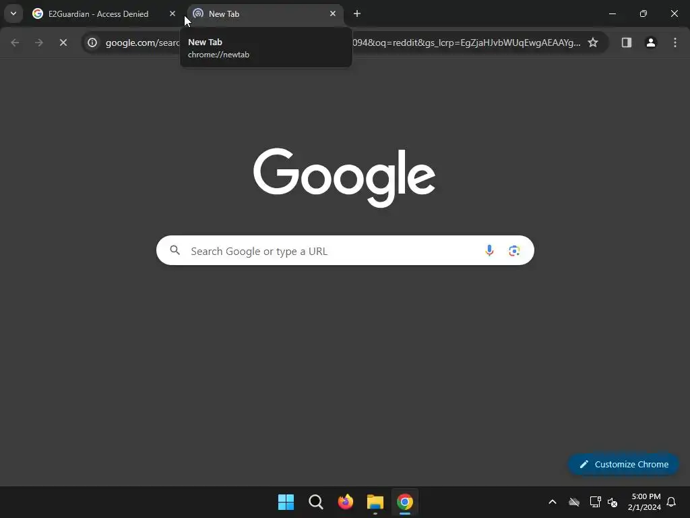Focus the Search Google or type a URL box
This screenshot has height=518, width=690.
[345, 251]
